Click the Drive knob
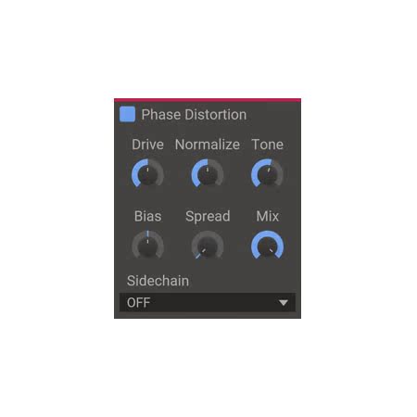417x417 pixels. pyautogui.click(x=147, y=173)
